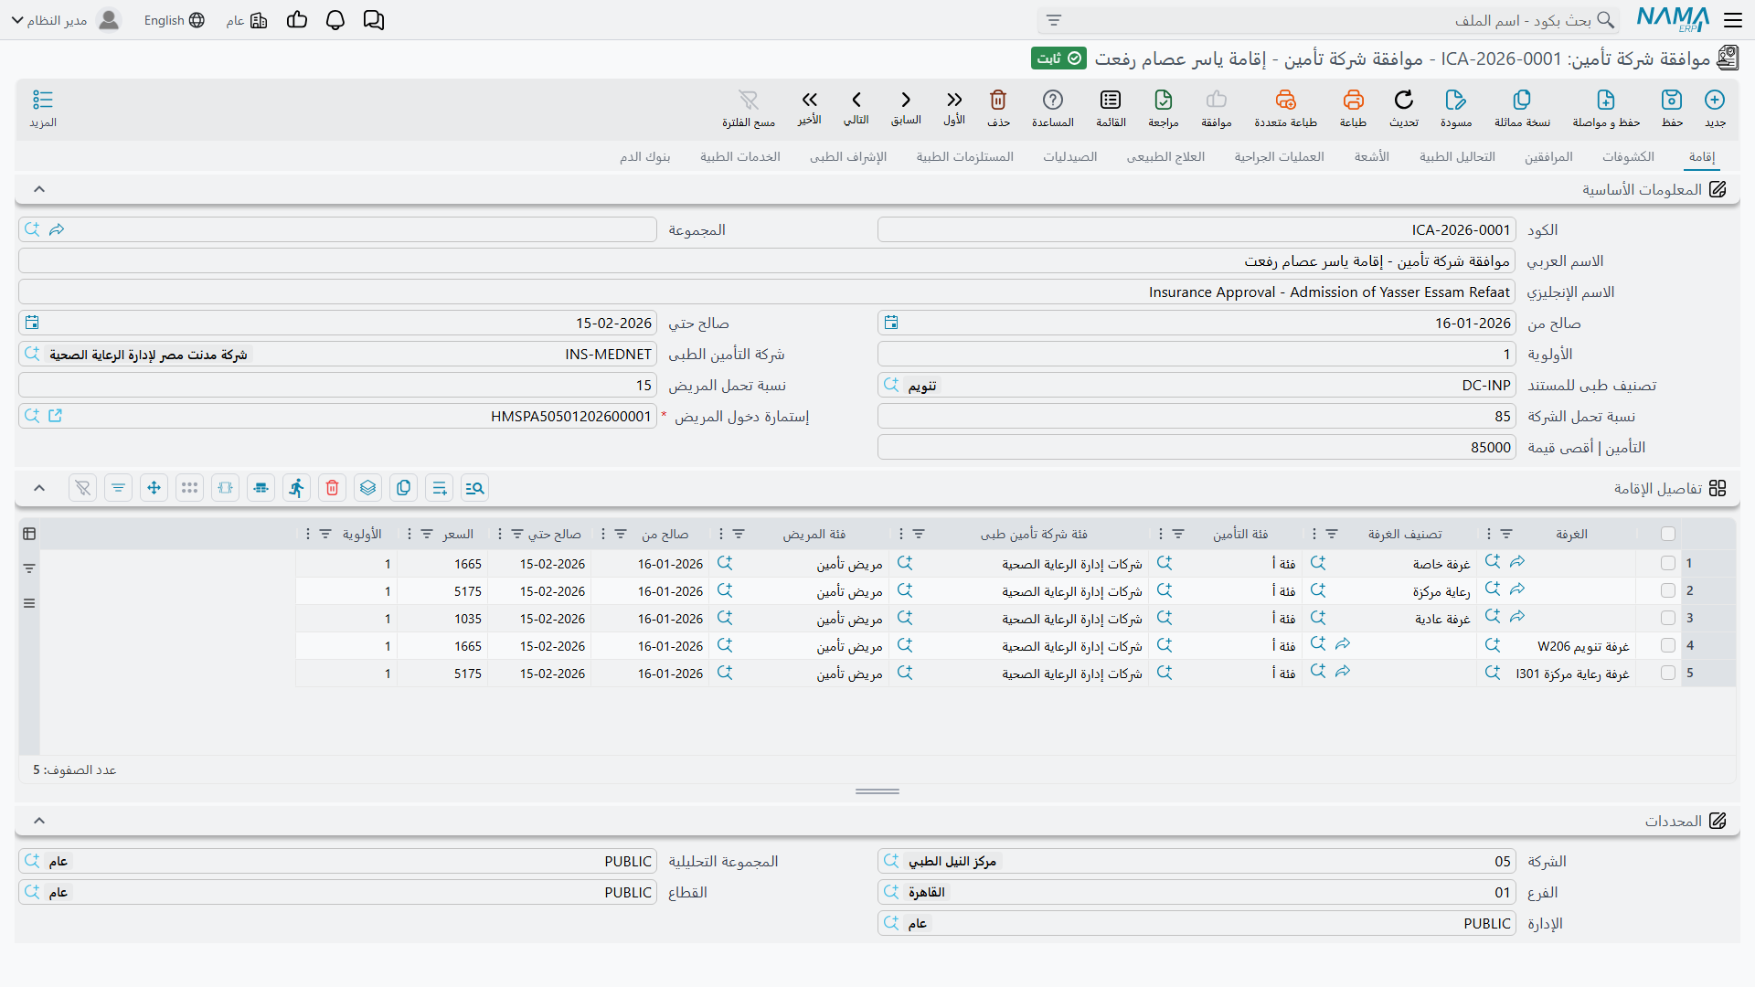
Task: Click the مسودة (draft) icon
Action: tap(1456, 100)
